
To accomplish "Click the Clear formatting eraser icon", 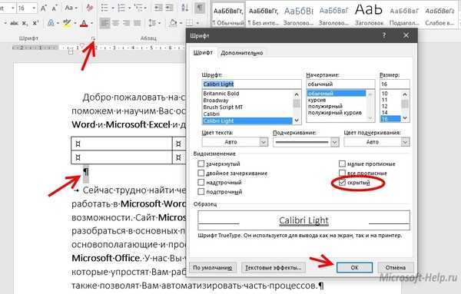I will (x=90, y=8).
